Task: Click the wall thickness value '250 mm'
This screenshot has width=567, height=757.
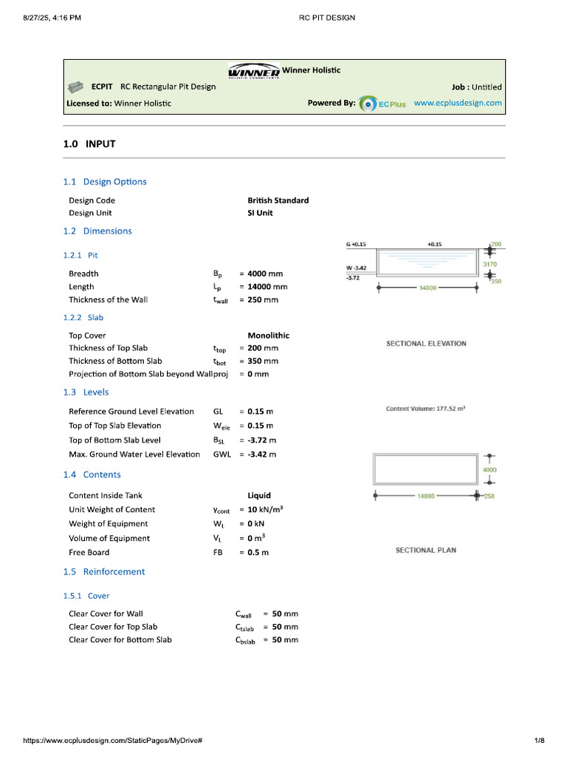Action: 263,300
